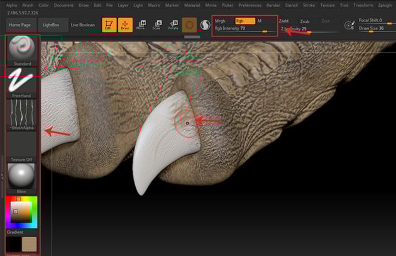This screenshot has height=256, width=396.
Task: Expand the left tray divider arrows
Action: coord(2,176)
